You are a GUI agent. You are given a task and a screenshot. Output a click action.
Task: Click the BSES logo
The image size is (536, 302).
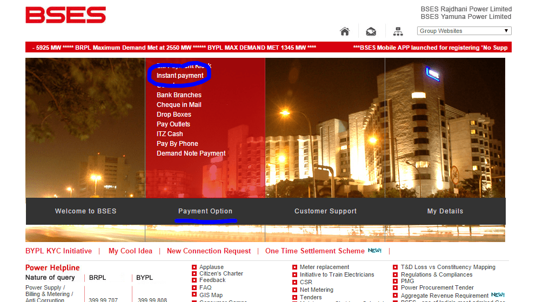tap(65, 15)
